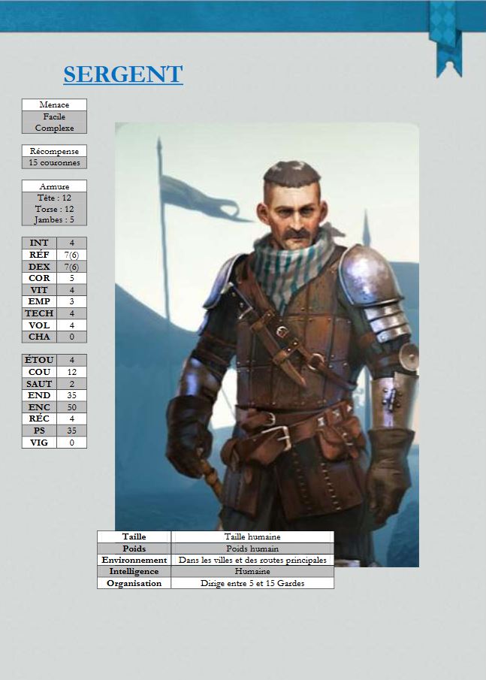Screen dimensions: 486x680
Task: Select the PS stat label
Action: click(39, 431)
